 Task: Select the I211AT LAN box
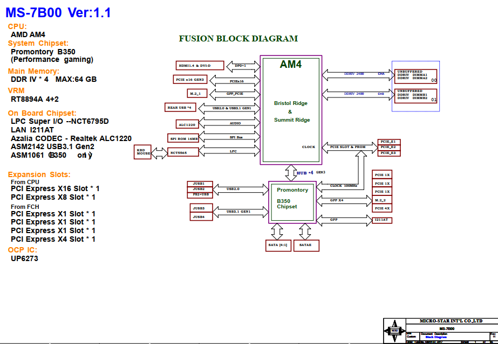click(382, 220)
